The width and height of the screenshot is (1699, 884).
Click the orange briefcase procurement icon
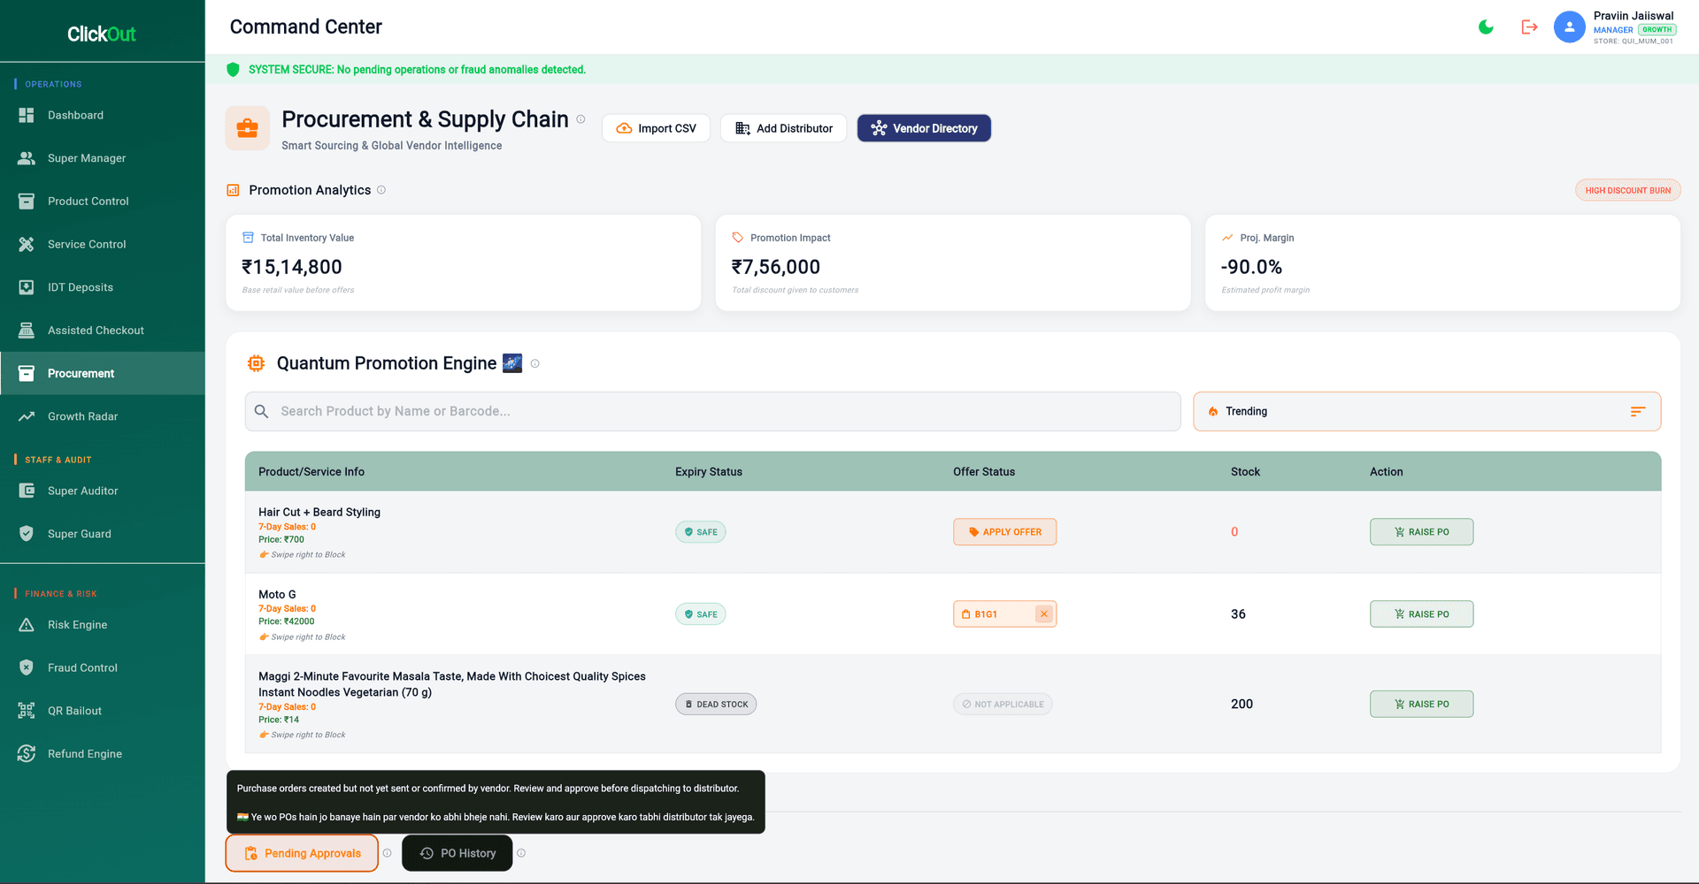coord(248,128)
